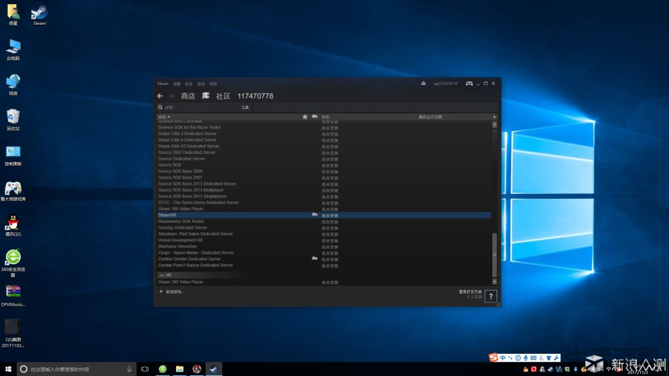Click the question mark friends box
This screenshot has width=669, height=376.
tap(490, 296)
